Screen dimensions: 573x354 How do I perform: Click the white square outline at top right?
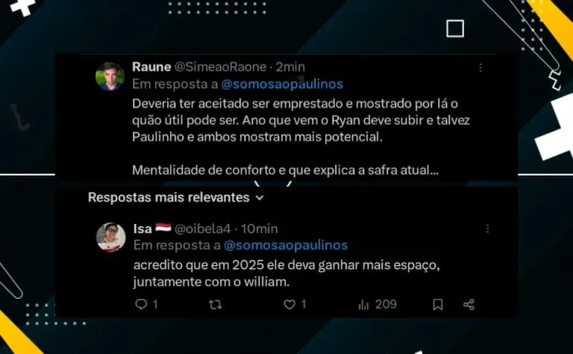pos(455,28)
